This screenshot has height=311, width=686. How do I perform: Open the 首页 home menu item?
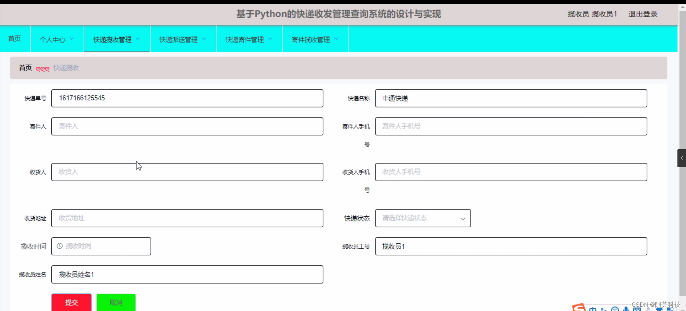click(x=15, y=38)
